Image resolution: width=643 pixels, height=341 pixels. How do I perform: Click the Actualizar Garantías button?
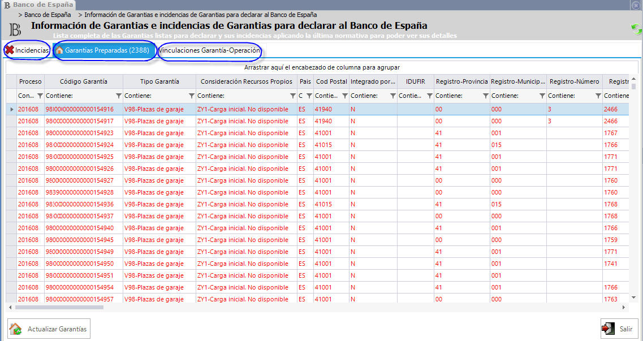(49, 329)
